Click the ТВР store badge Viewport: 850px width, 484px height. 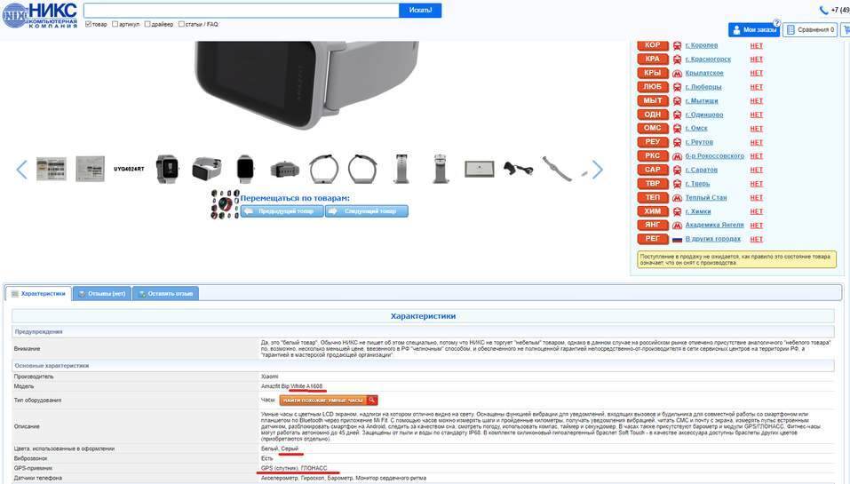653,184
